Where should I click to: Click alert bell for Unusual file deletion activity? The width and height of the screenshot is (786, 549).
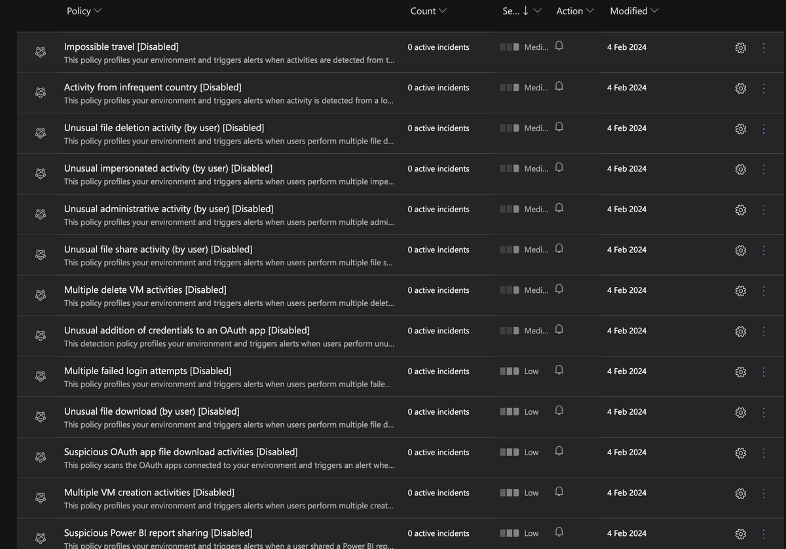point(559,127)
